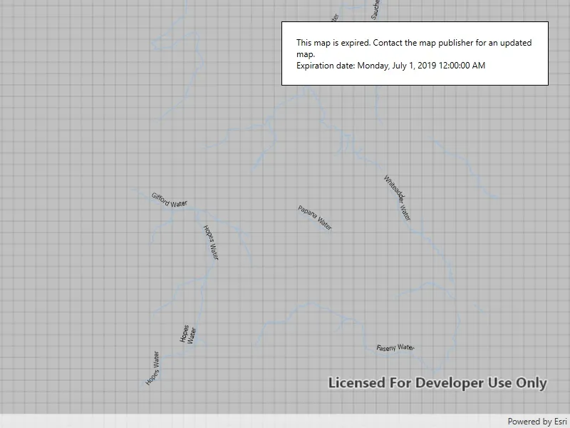This screenshot has width=570, height=428.
Task: Click the white attribution bar at bottom
Action: 285,421
